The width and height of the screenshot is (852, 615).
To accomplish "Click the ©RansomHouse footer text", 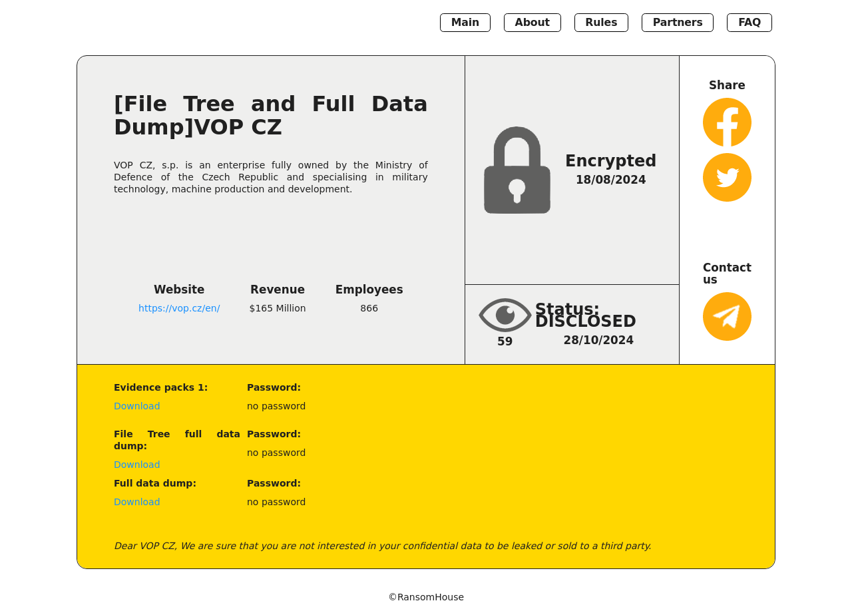I will [426, 597].
